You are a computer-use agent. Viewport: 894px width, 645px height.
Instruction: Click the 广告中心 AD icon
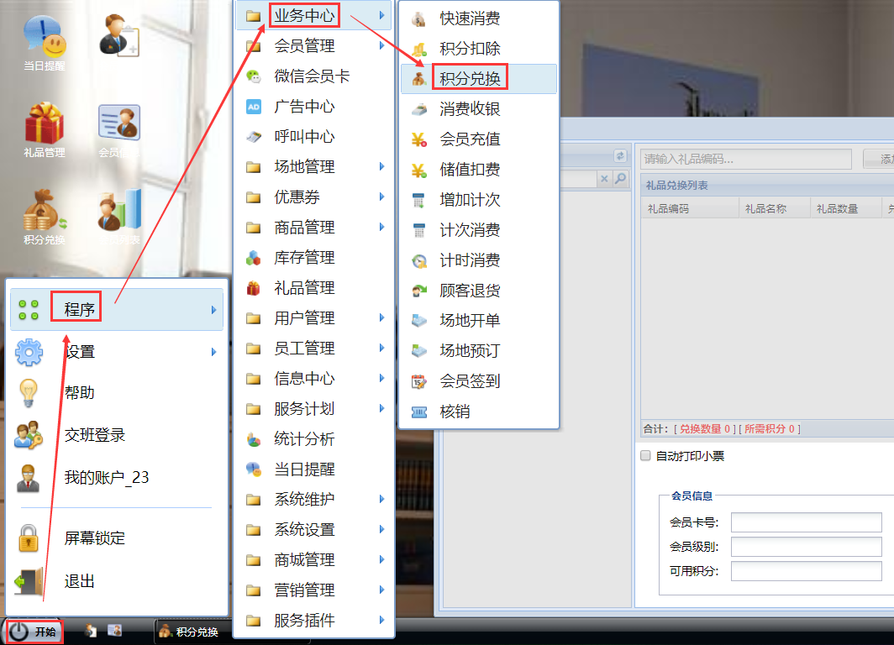253,107
